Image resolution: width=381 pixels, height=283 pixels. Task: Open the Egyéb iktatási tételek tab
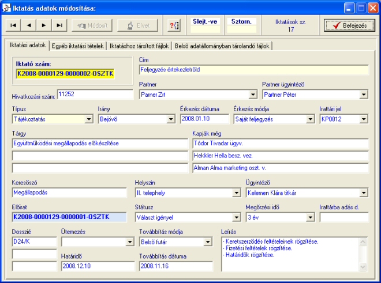[77, 46]
